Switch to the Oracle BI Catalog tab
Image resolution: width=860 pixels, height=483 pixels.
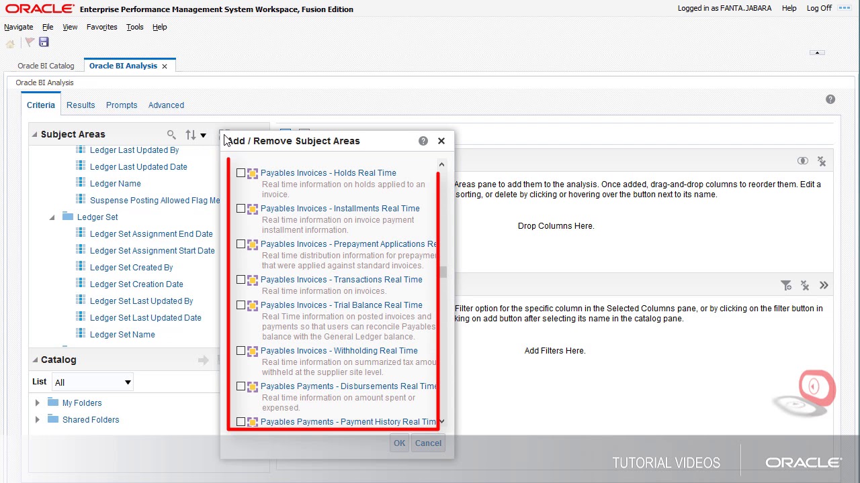46,66
